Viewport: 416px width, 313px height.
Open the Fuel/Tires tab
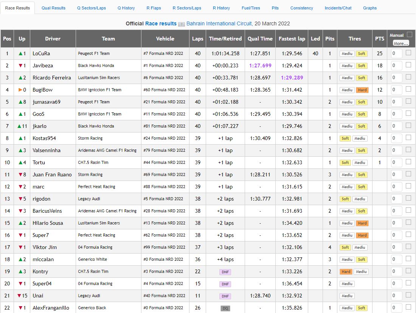(x=251, y=8)
